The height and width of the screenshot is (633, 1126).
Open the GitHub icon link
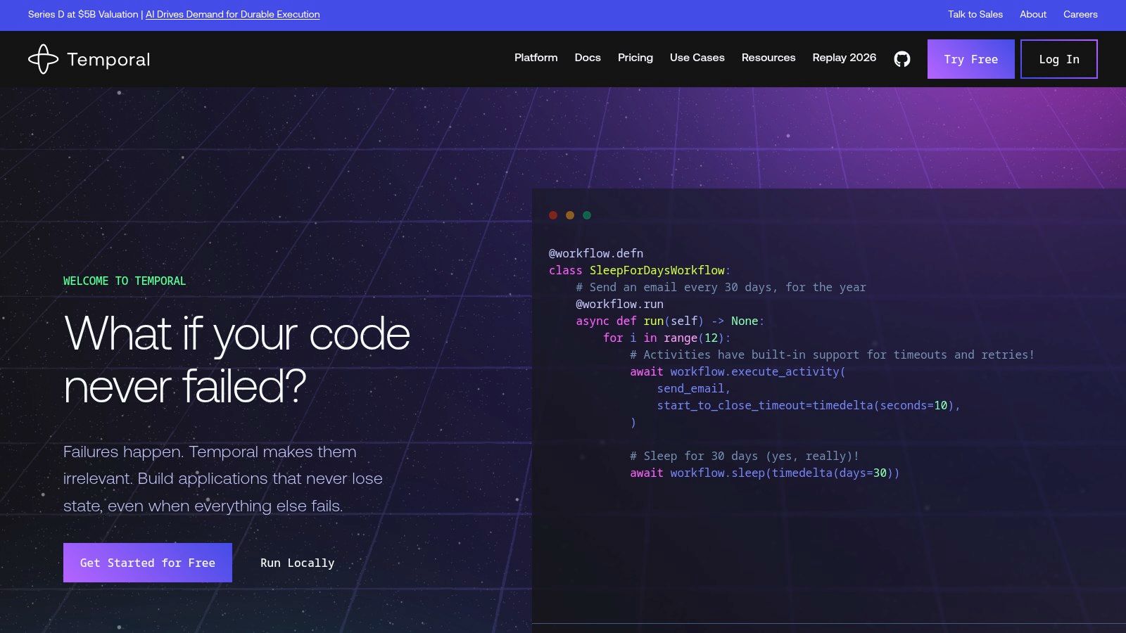click(x=902, y=59)
